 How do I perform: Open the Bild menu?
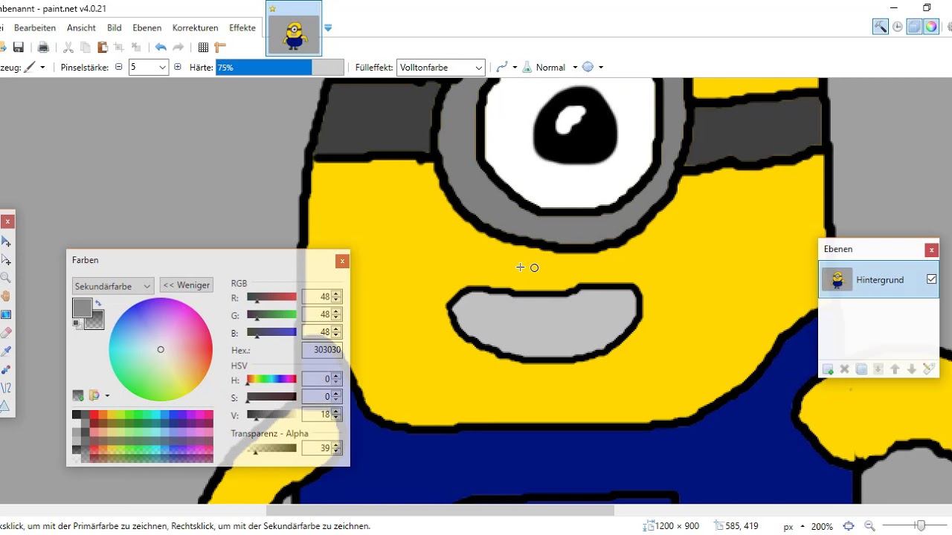pyautogui.click(x=115, y=27)
